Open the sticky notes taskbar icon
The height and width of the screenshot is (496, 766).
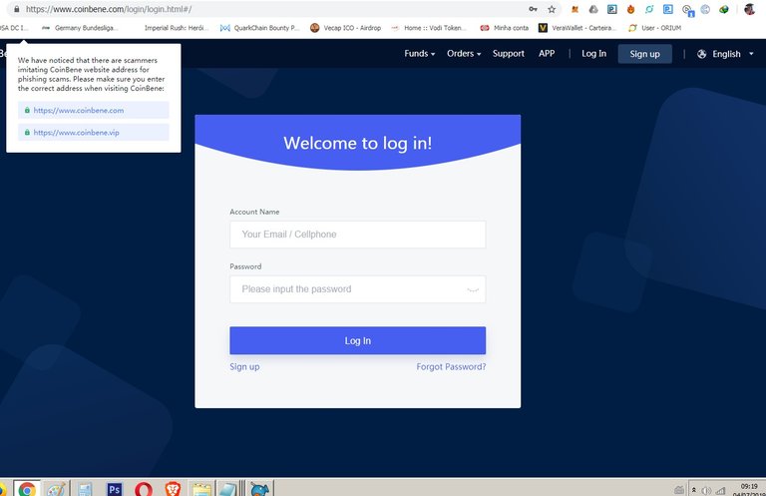pyautogui.click(x=201, y=489)
